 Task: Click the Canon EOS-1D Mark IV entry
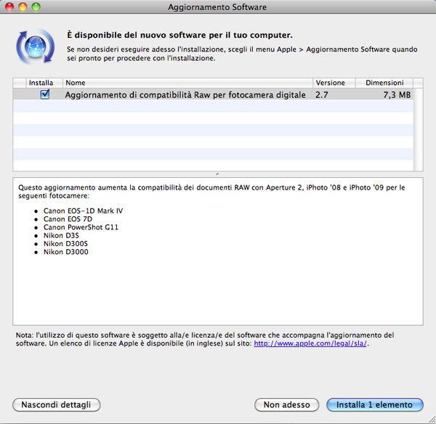(83, 211)
